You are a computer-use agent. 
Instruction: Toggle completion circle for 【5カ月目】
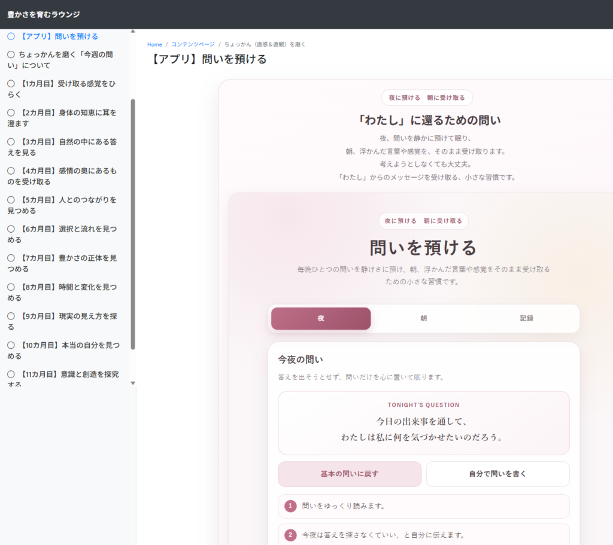11,200
